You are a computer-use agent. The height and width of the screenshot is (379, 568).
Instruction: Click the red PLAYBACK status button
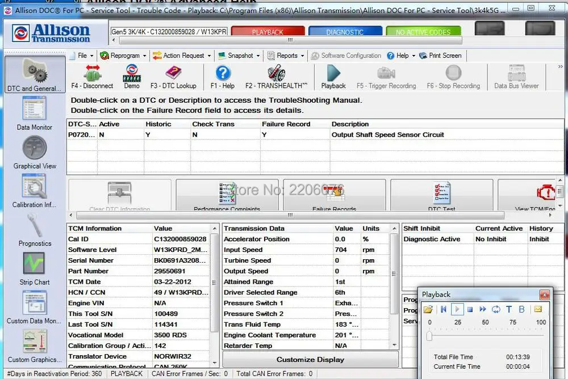pyautogui.click(x=268, y=31)
